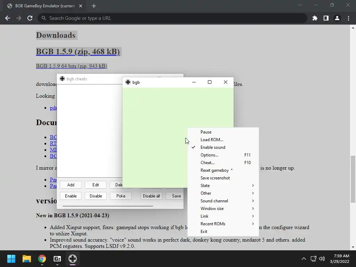Expand the State submenu
356x267 pixels.
coord(223,186)
